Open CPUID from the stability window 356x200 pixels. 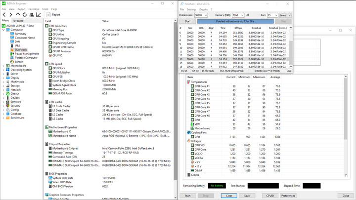click(x=270, y=196)
